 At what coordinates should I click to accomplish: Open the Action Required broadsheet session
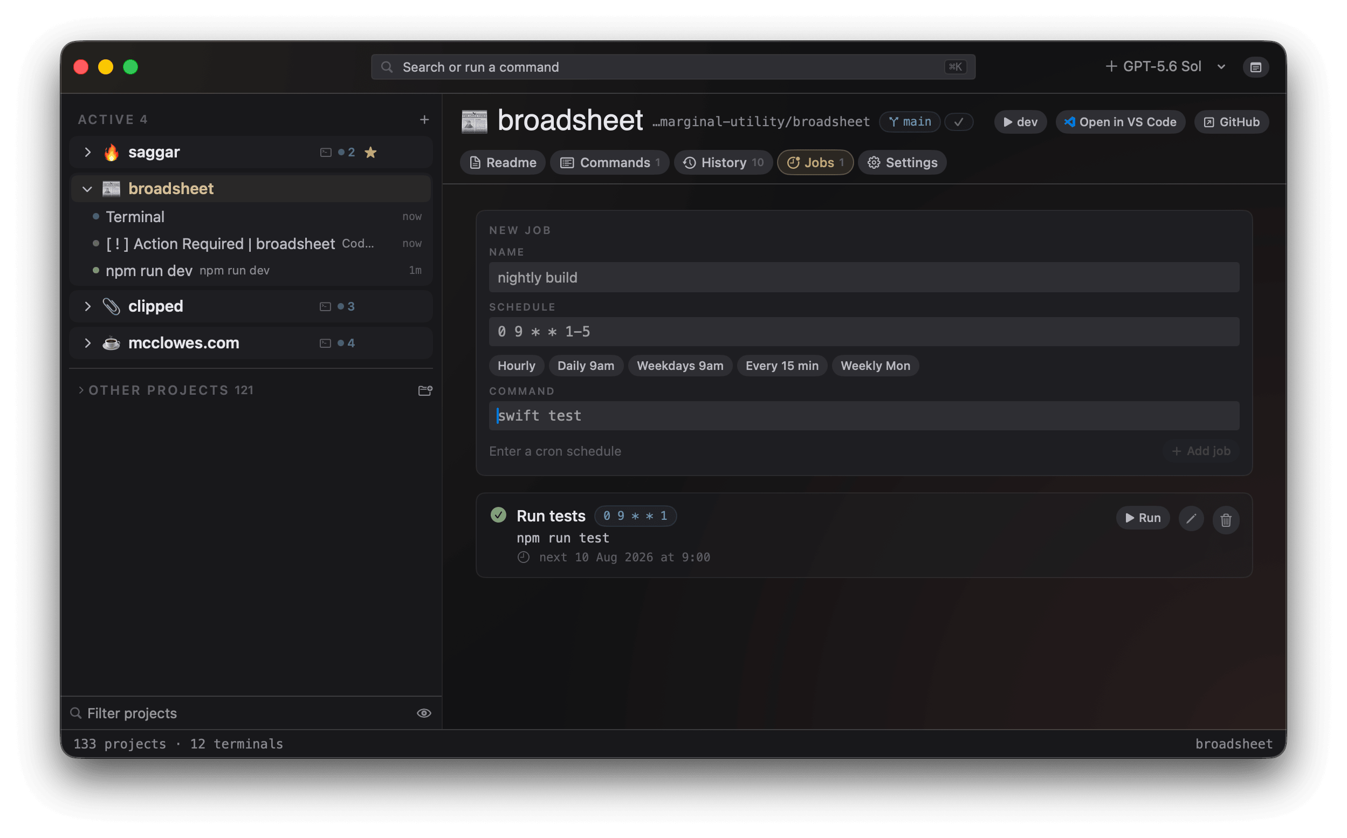click(x=251, y=244)
